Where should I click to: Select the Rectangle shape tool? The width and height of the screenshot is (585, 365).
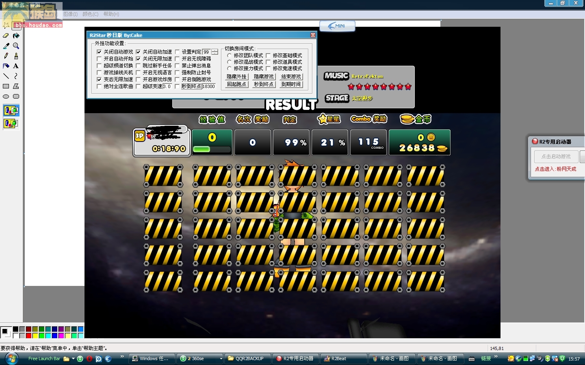click(6, 86)
